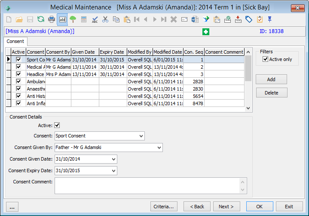The image size is (309, 216).
Task: Click the consent grid scroll down arrow
Action: click(248, 108)
